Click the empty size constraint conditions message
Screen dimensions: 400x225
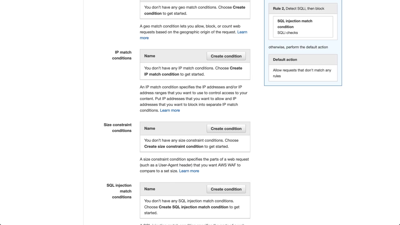coord(191,143)
